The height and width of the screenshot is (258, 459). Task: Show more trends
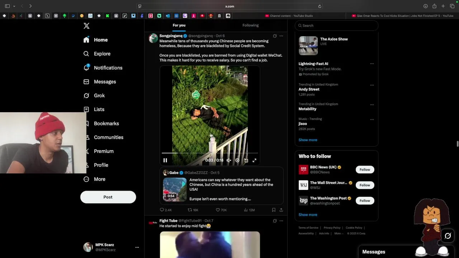coord(308,140)
